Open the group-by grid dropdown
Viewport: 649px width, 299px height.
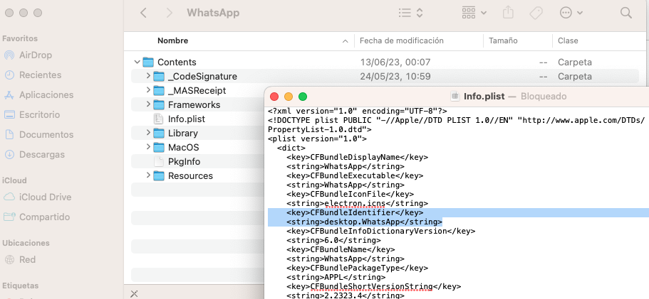[x=474, y=13]
